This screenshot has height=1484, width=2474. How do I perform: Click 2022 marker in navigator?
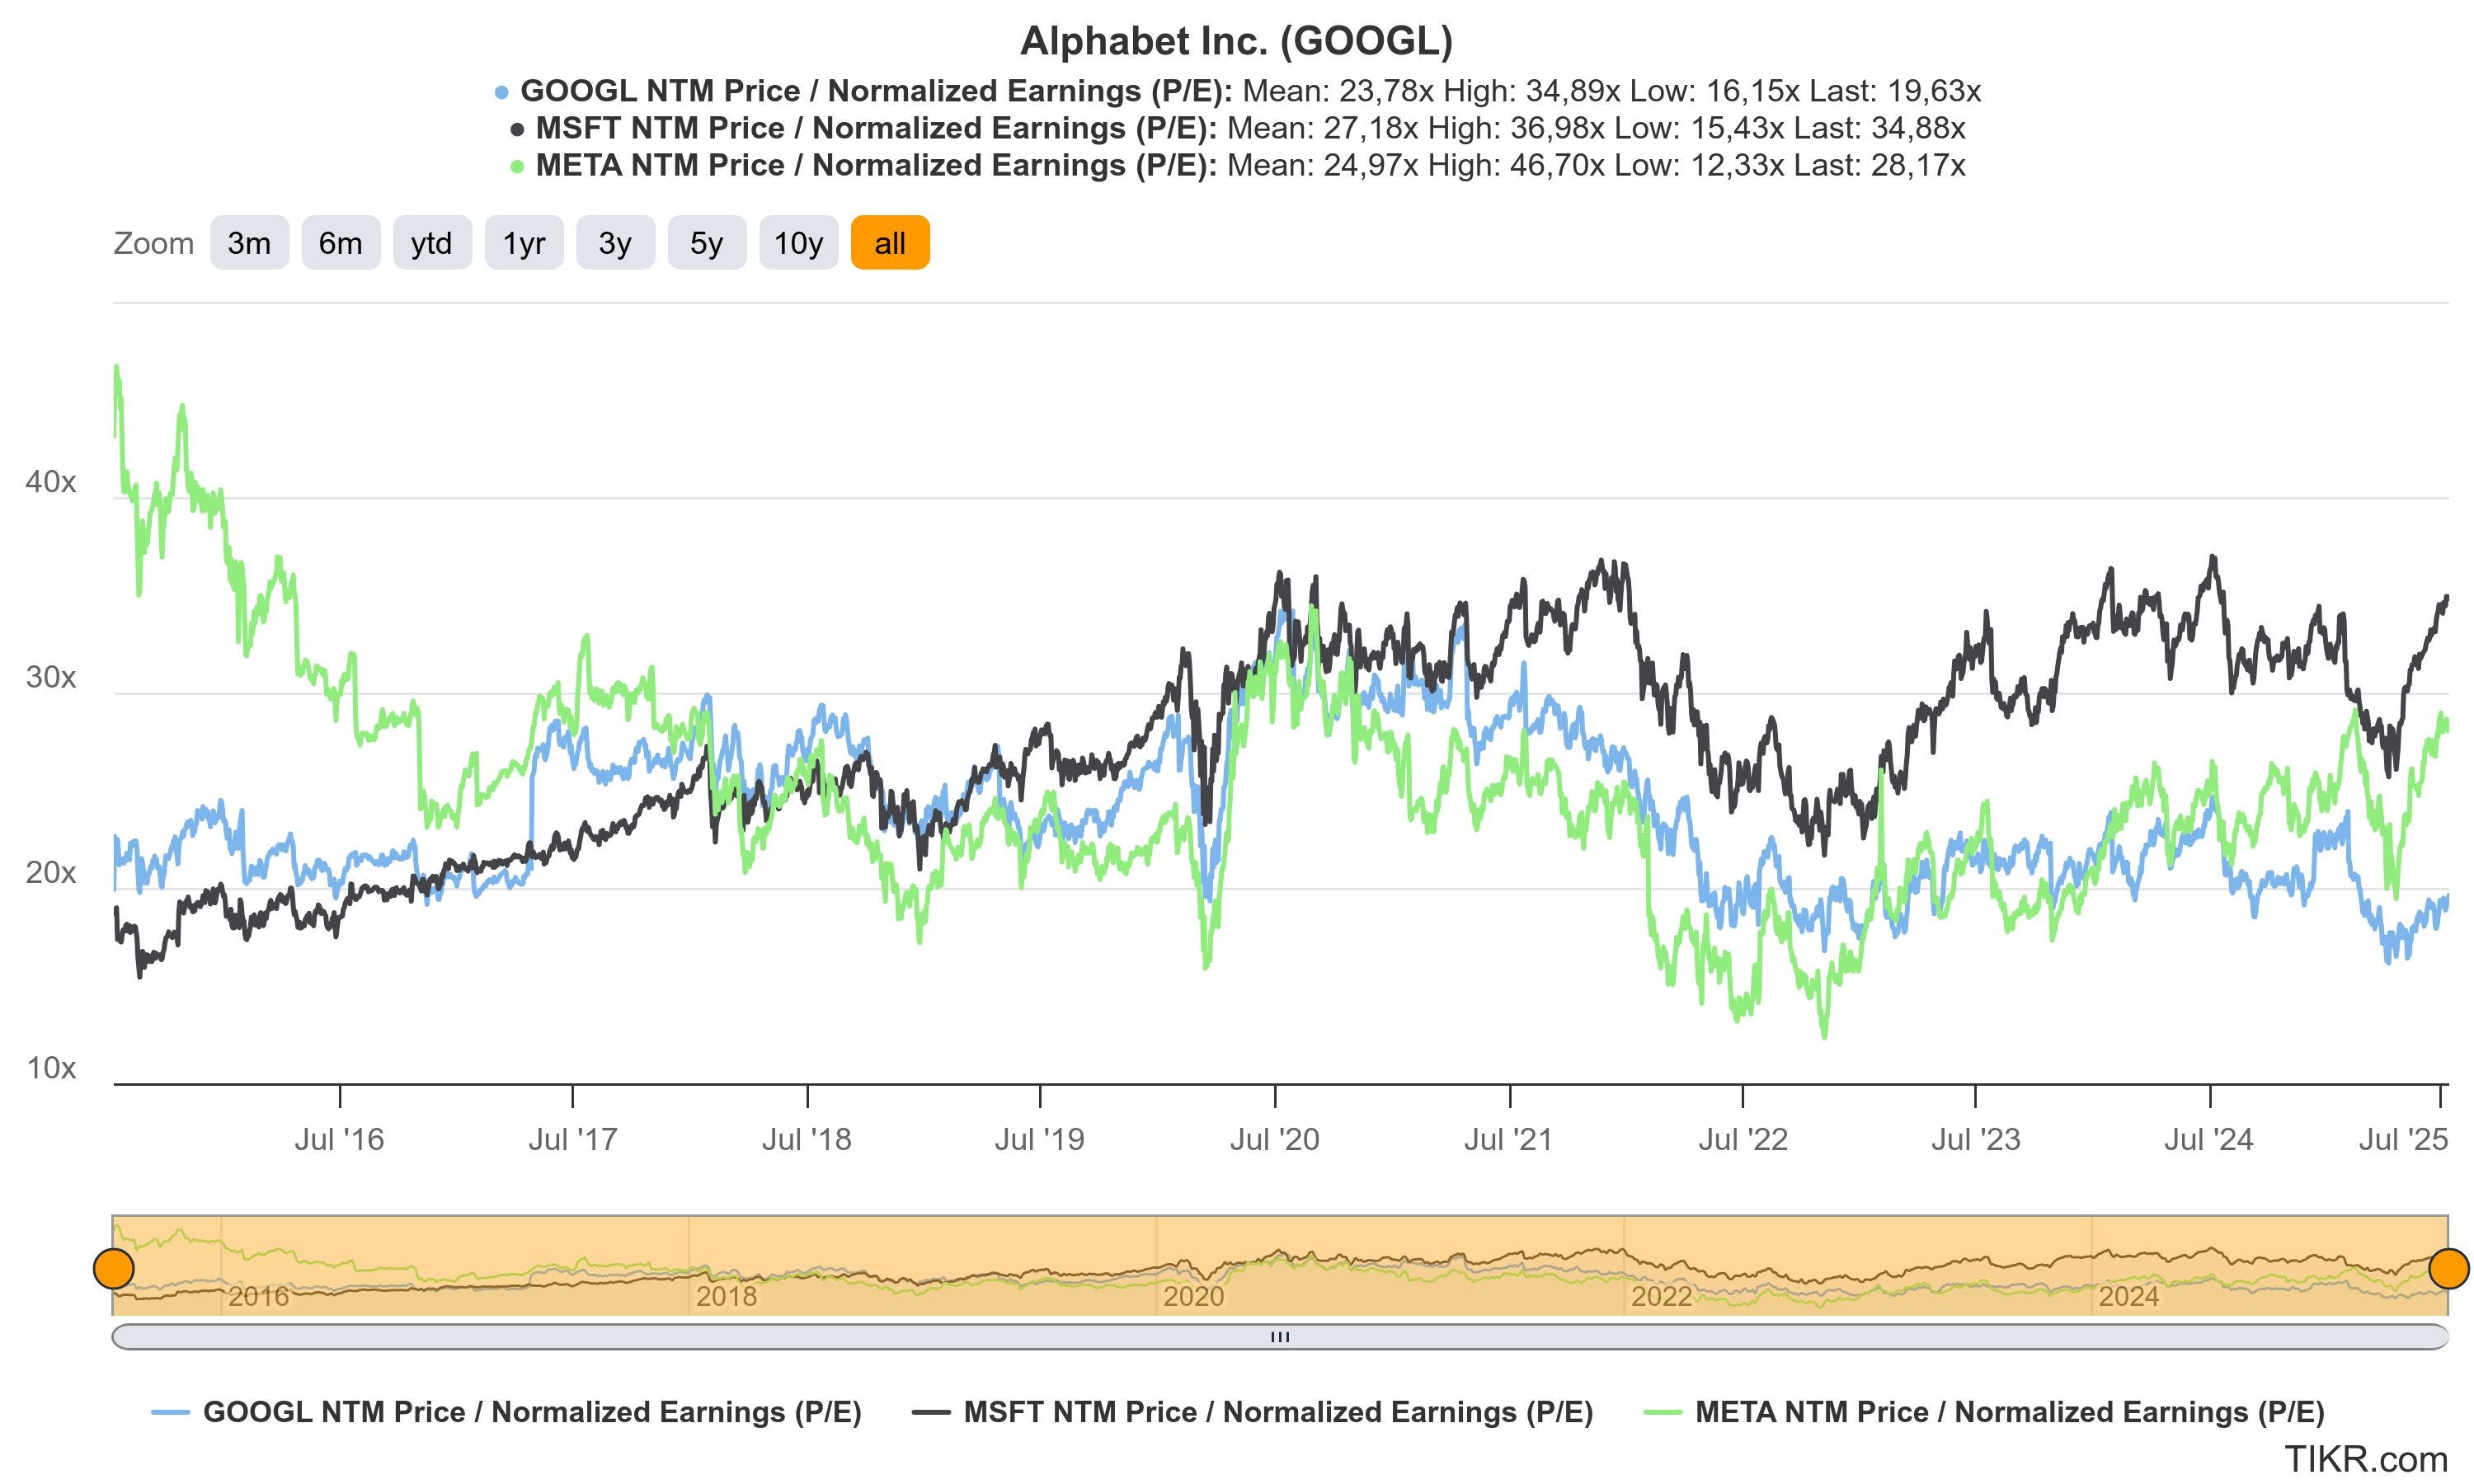[1661, 1297]
